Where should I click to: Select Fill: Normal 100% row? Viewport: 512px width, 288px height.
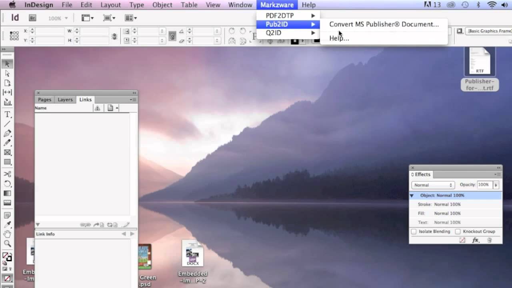tap(455, 213)
